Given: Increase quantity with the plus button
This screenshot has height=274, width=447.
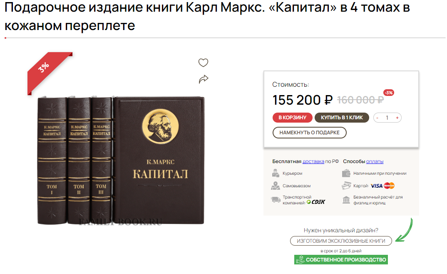Looking at the screenshot, I should pyautogui.click(x=397, y=118).
